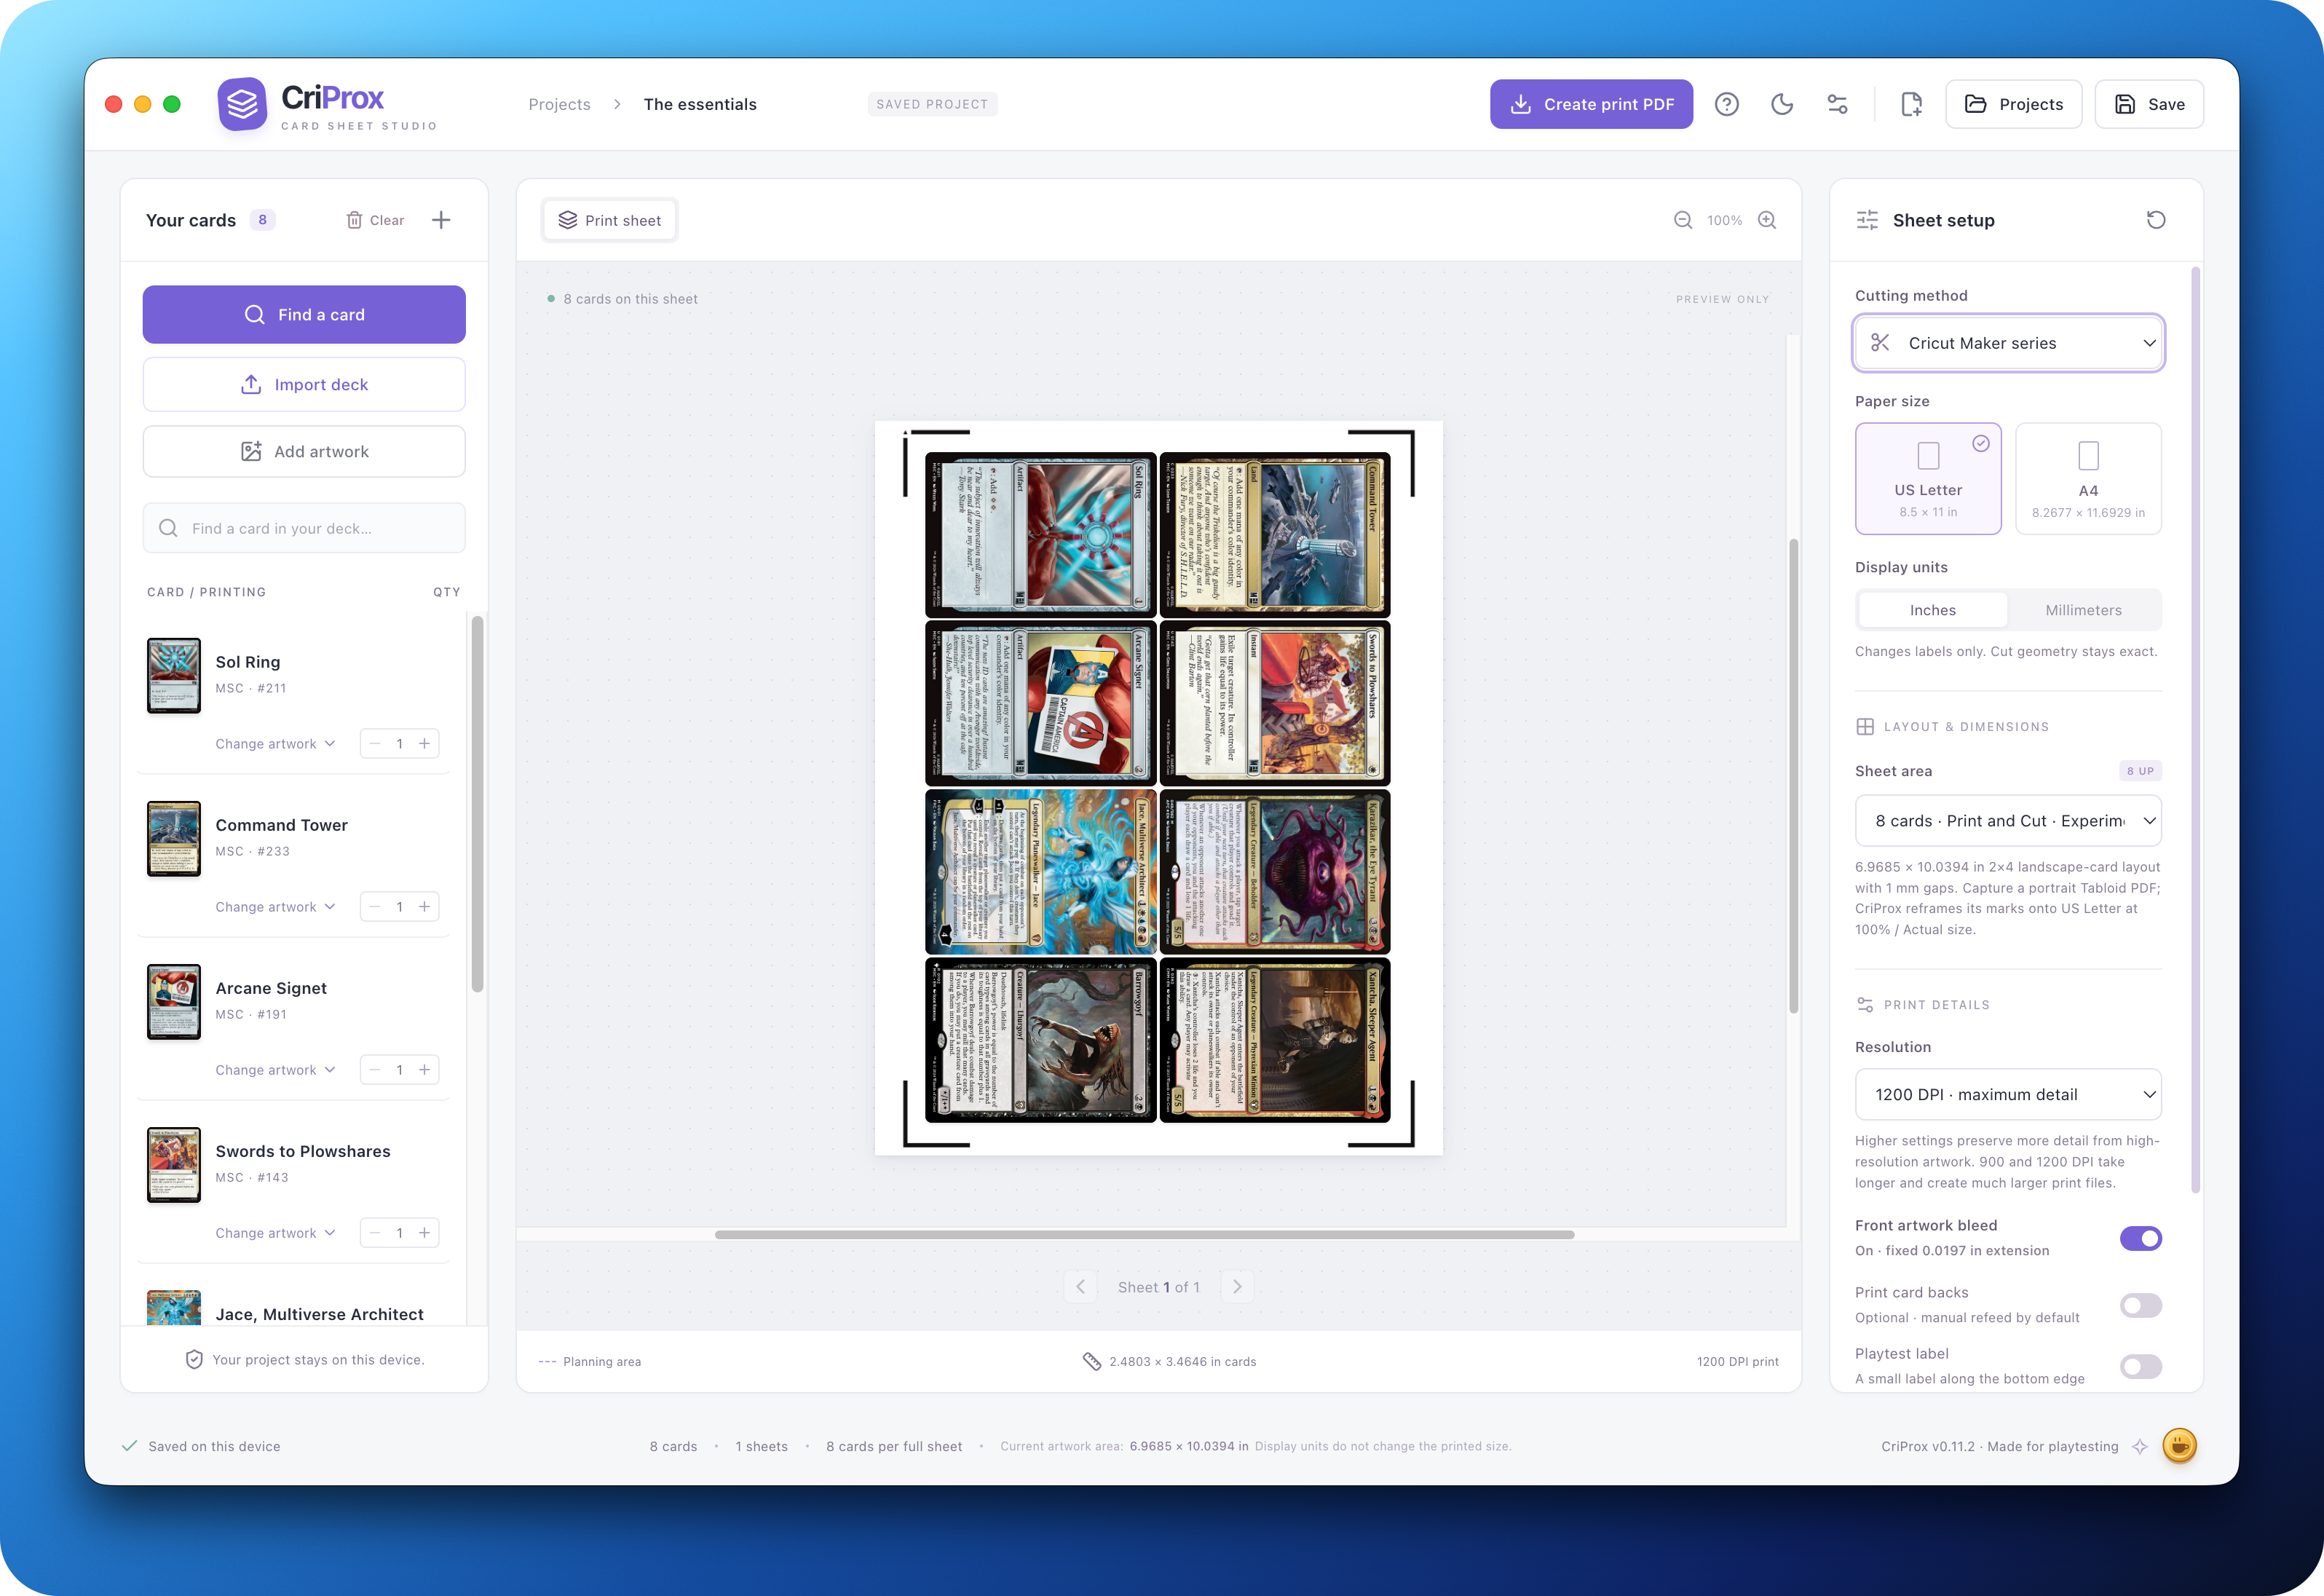
Task: Click the Sheet setup panel scrollbar
Action: pos(2195,729)
